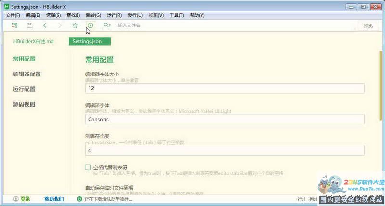Click the new file toolbar icon
The width and height of the screenshot is (385, 206).
click(x=14, y=25)
